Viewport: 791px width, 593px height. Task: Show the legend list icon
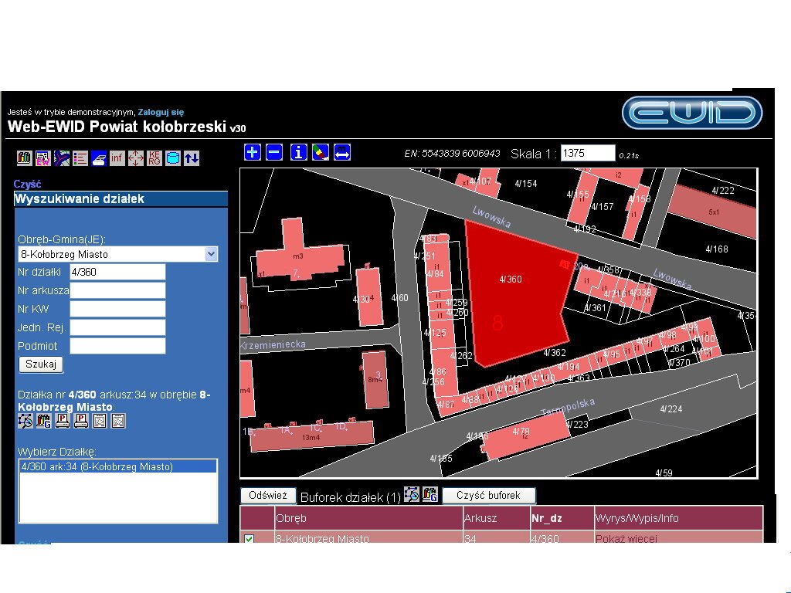80,158
